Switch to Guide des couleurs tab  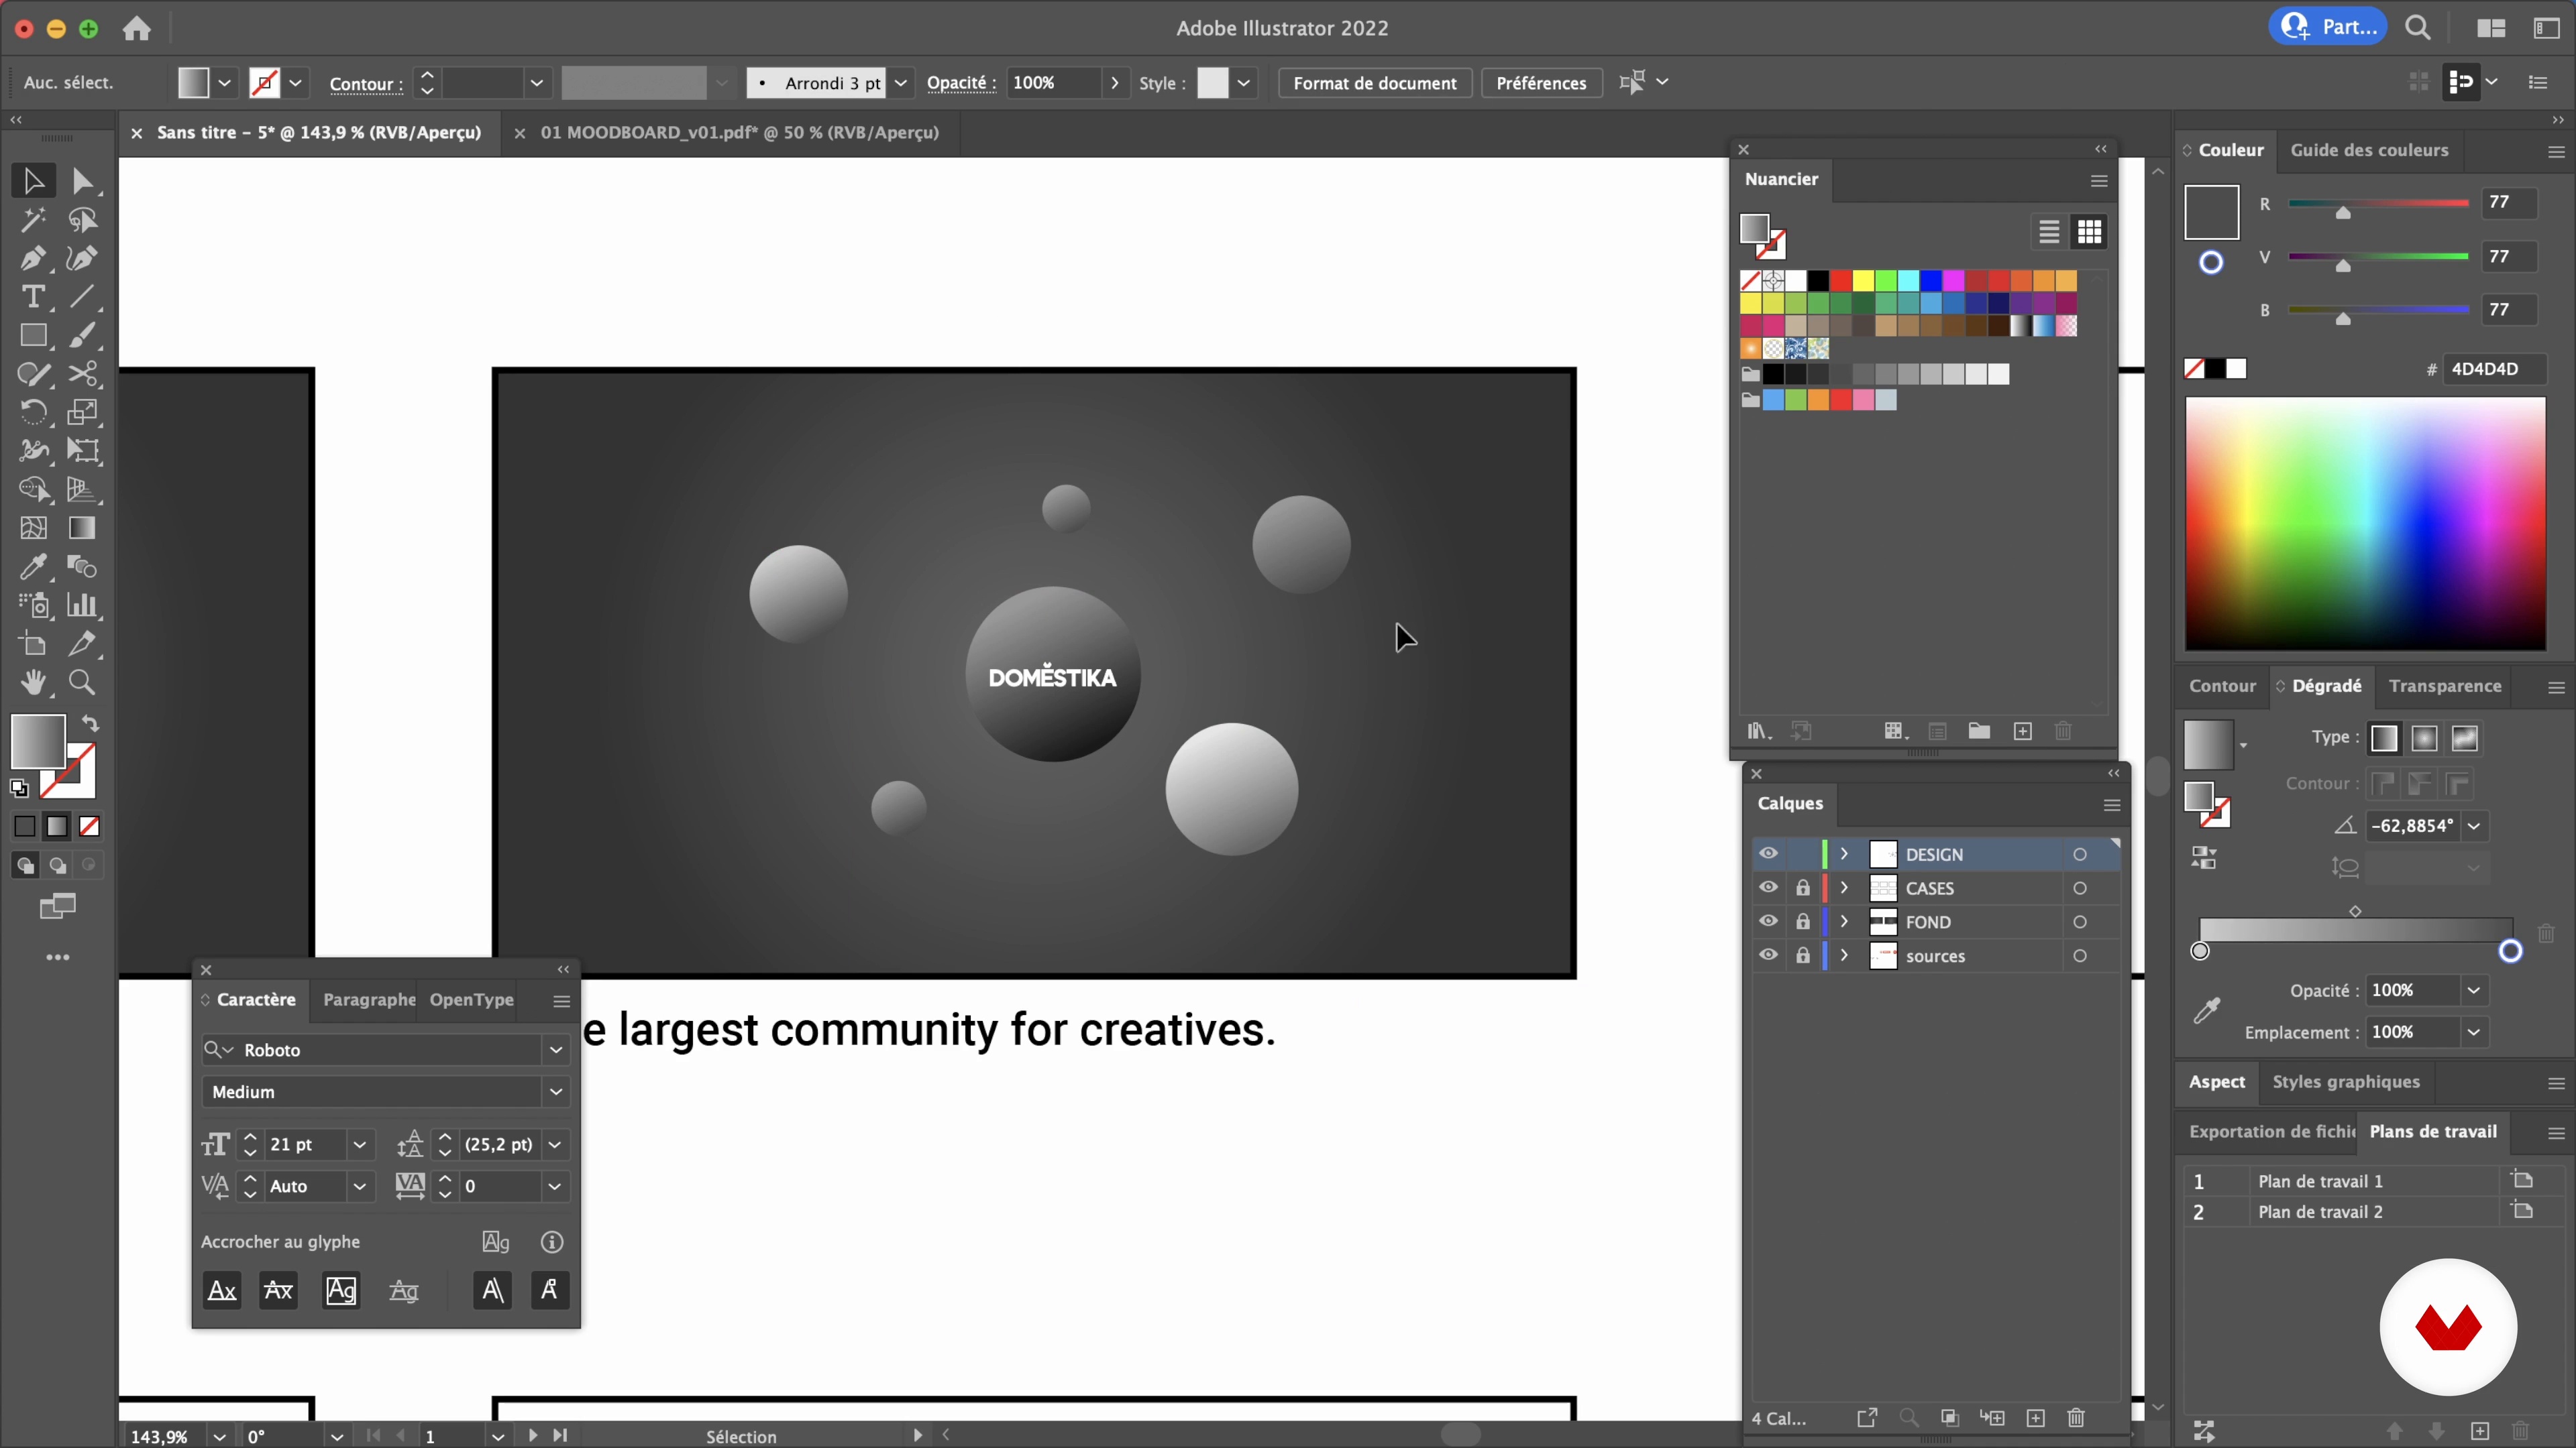2369,150
